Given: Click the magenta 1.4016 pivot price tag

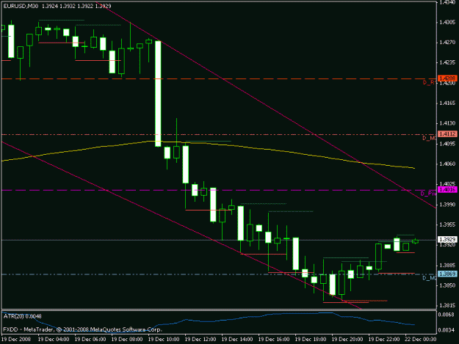Looking at the screenshot, I should tap(447, 190).
